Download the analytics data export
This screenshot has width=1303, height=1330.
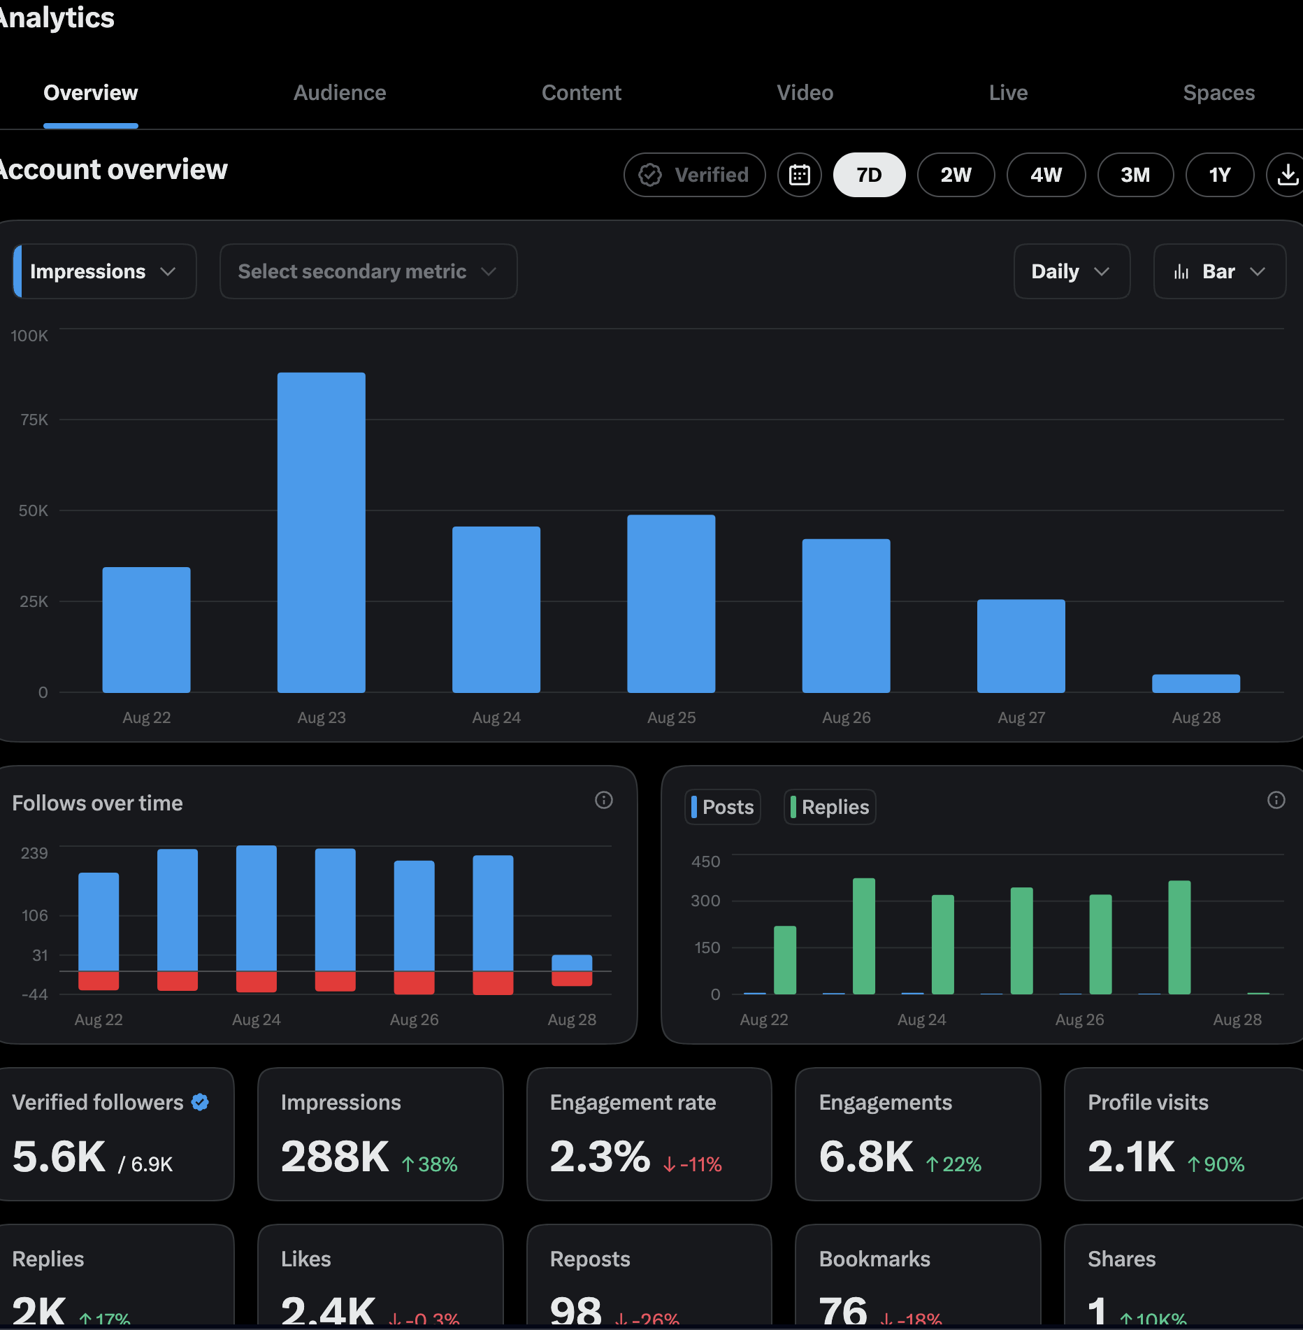pyautogui.click(x=1287, y=175)
